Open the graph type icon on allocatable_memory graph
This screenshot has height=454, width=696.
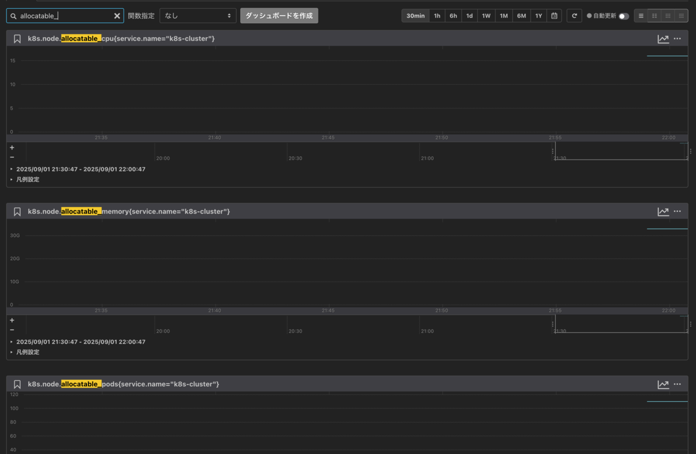(x=662, y=211)
